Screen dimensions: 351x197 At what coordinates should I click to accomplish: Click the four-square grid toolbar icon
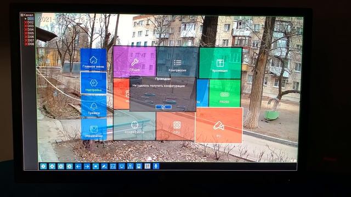point(148,166)
